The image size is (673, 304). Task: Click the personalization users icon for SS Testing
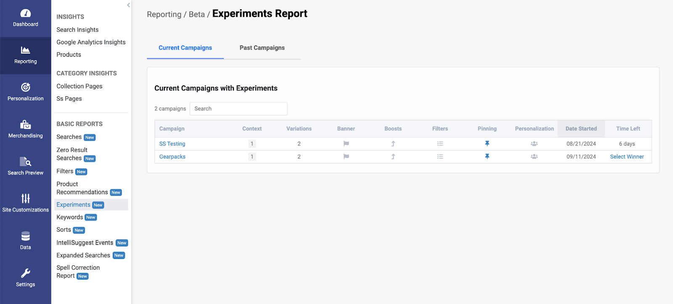(x=534, y=144)
